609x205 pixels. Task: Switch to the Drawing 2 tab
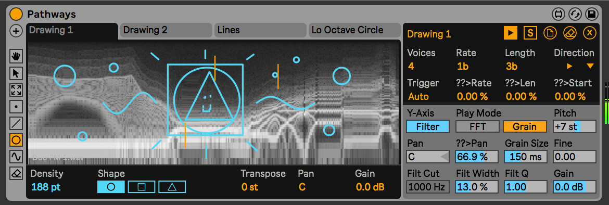coord(166,30)
